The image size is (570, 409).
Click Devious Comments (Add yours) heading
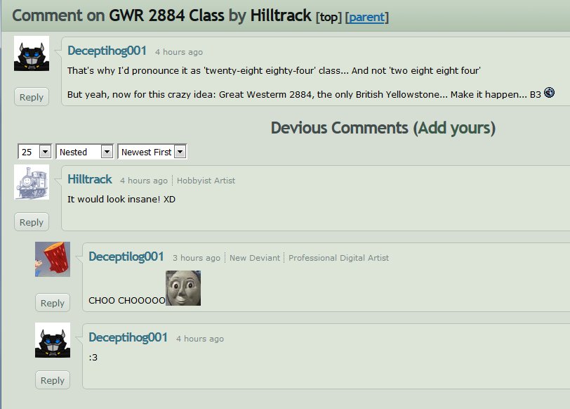click(383, 128)
